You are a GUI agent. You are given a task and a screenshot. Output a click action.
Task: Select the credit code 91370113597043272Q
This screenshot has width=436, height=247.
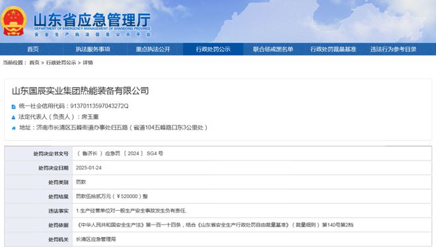coord(99,106)
